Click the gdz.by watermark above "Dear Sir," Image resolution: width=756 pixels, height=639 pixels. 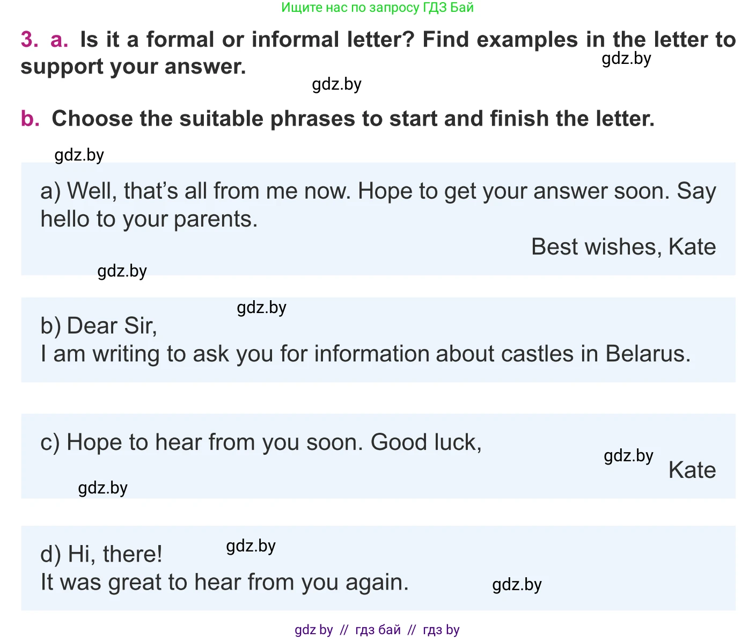[261, 308]
